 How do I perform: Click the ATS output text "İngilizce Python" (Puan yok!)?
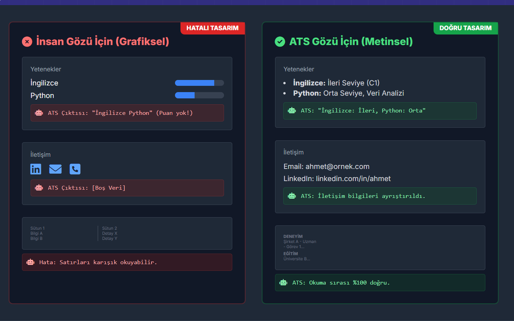click(x=127, y=113)
